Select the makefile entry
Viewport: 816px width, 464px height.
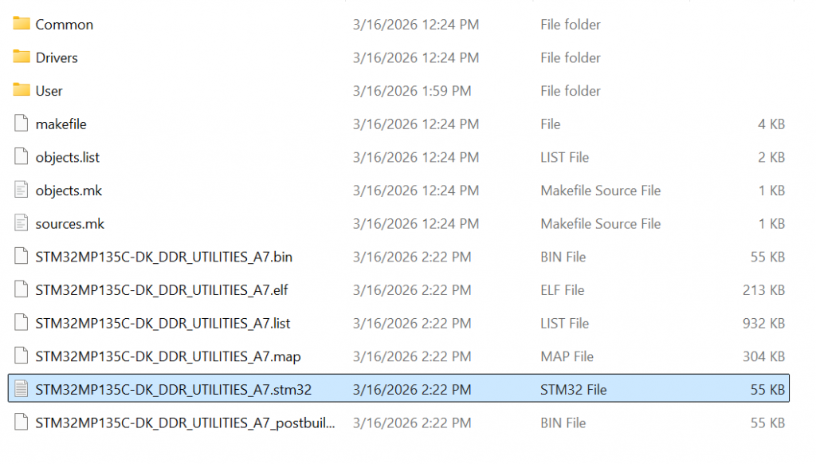click(61, 124)
